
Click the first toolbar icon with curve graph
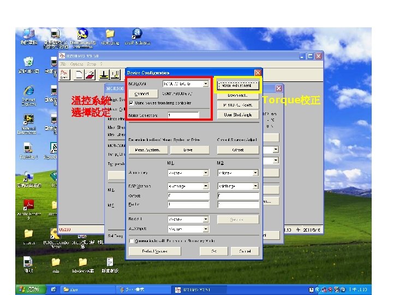click(x=64, y=75)
